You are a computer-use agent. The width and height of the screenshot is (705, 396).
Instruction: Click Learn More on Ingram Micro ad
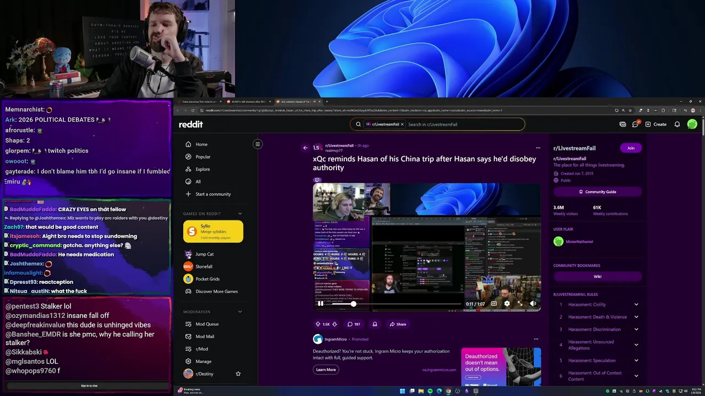tap(326, 370)
